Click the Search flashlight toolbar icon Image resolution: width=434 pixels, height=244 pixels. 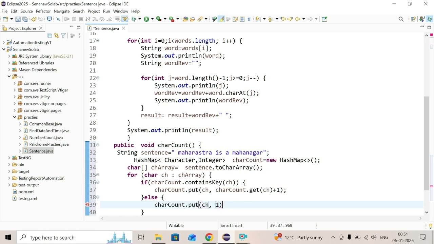pyautogui.click(x=200, y=19)
